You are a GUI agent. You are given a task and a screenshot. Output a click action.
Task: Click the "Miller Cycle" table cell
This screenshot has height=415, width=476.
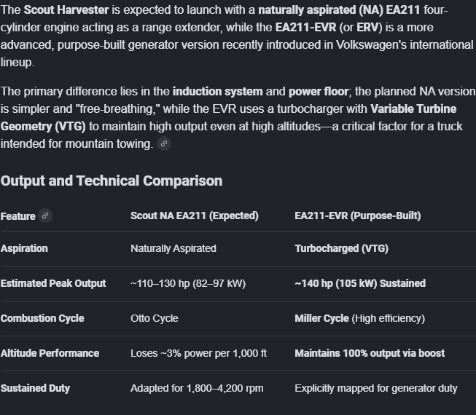[x=321, y=318]
